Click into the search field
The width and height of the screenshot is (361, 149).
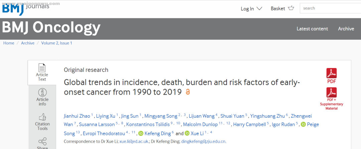[330, 8]
